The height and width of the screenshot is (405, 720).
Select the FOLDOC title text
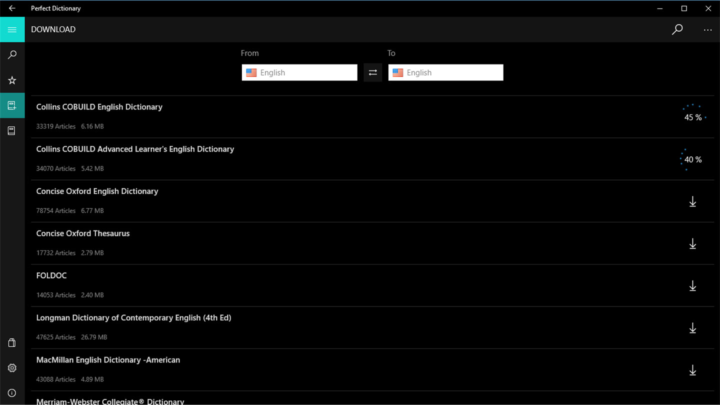click(x=51, y=275)
